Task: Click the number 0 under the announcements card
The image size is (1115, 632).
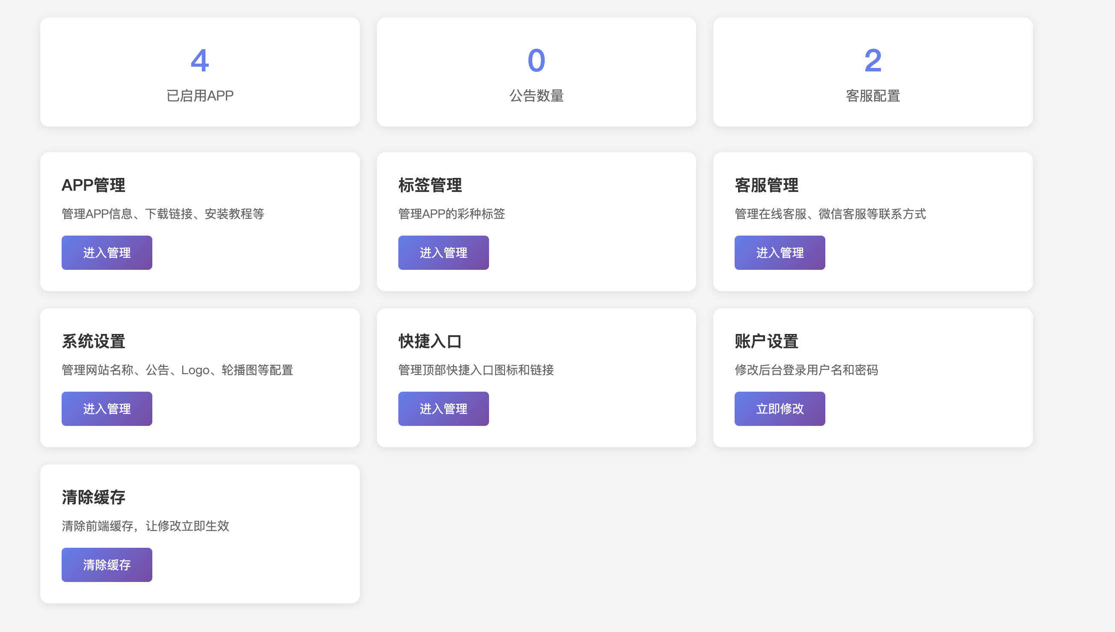Action: (537, 61)
